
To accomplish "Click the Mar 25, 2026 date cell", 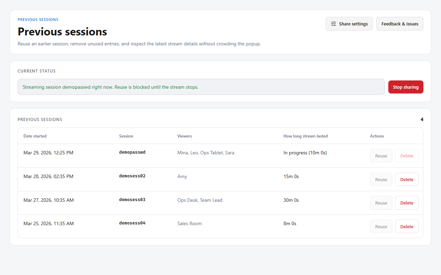I will point(49,223).
